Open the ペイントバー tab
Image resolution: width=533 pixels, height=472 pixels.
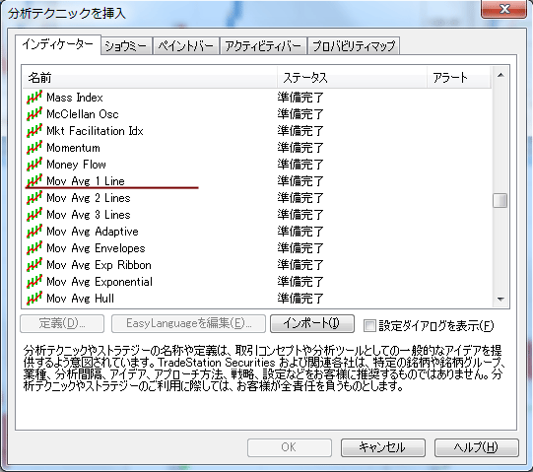tap(185, 46)
